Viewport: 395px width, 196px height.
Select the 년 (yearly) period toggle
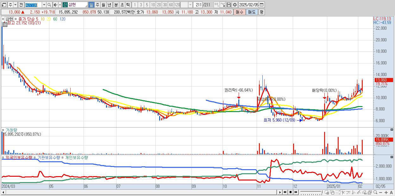point(109,5)
